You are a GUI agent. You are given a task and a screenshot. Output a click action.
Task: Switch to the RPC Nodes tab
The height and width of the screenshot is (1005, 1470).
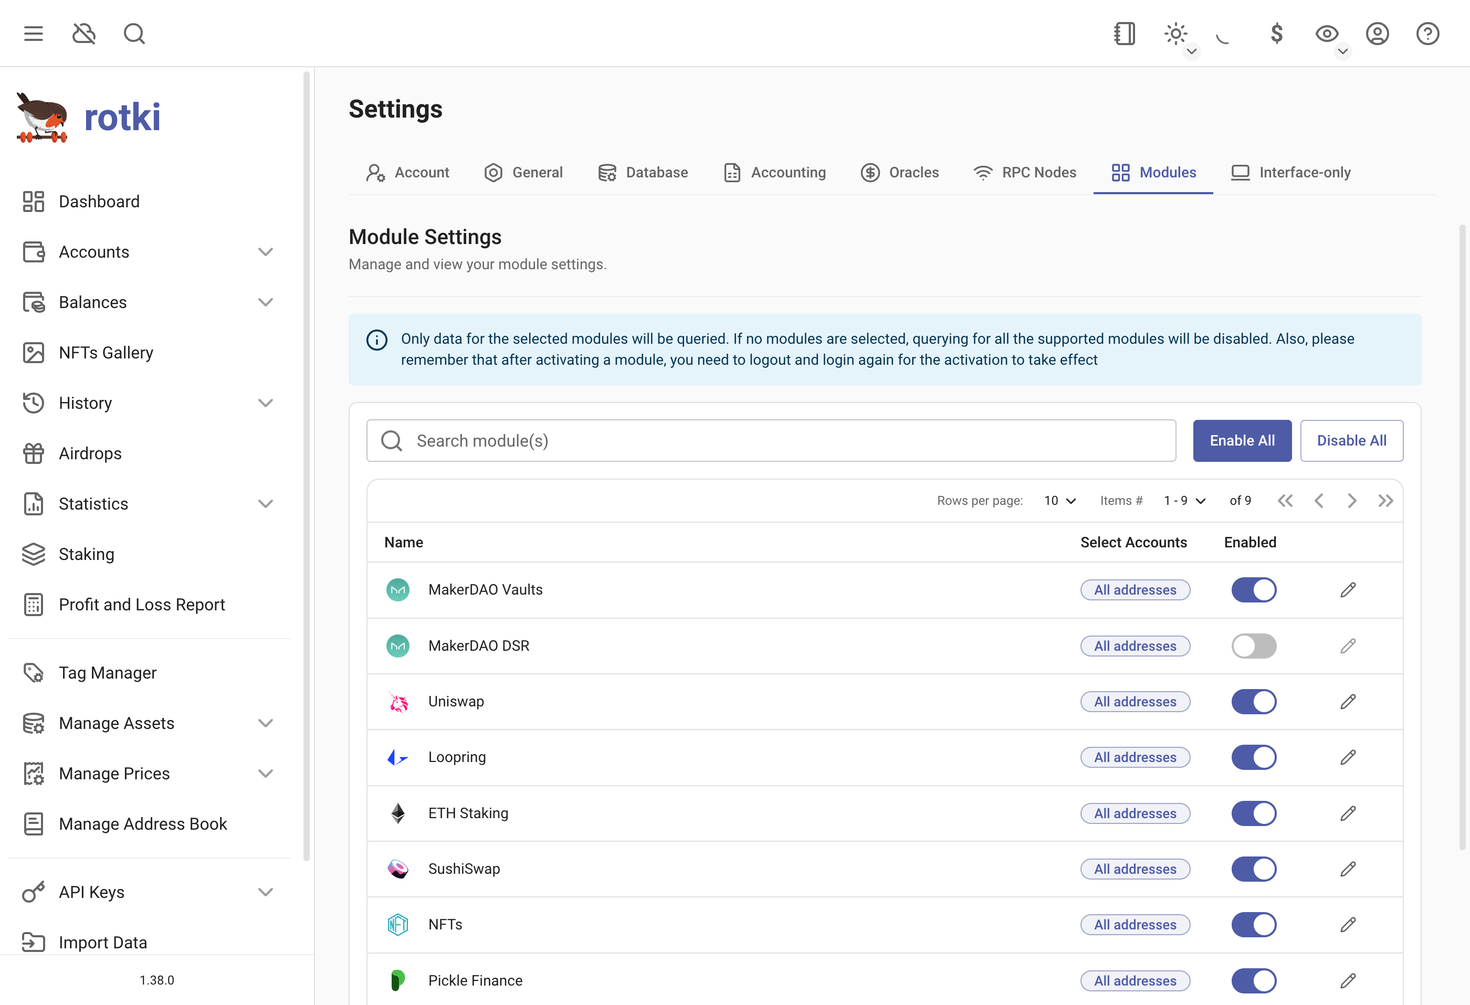click(1025, 173)
